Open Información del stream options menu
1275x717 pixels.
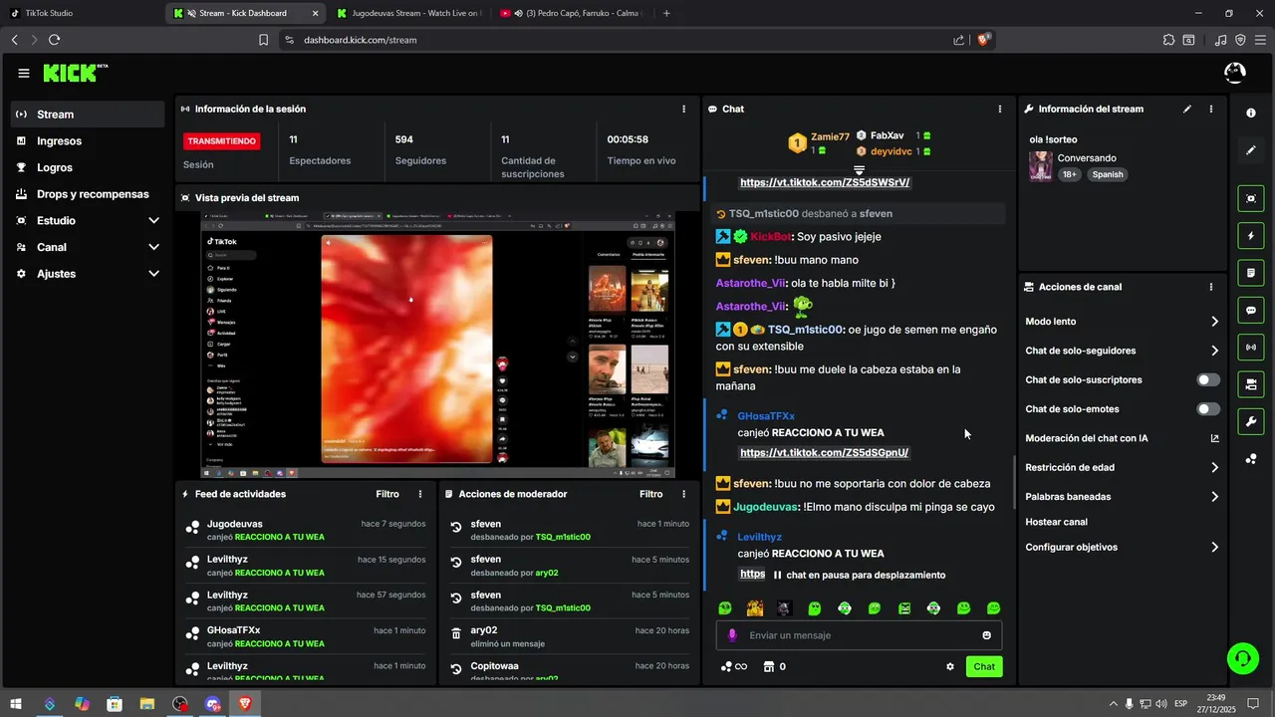click(1211, 109)
